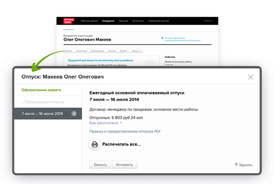Open the Зарплата menu item
This screenshot has width=280, height=184.
(x=123, y=21)
